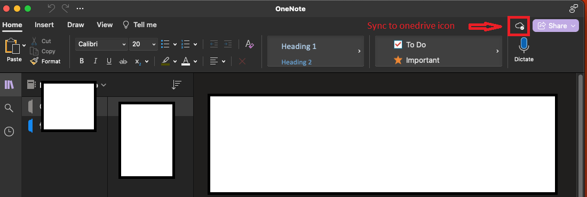Apply numbered list formatting

coord(185,44)
